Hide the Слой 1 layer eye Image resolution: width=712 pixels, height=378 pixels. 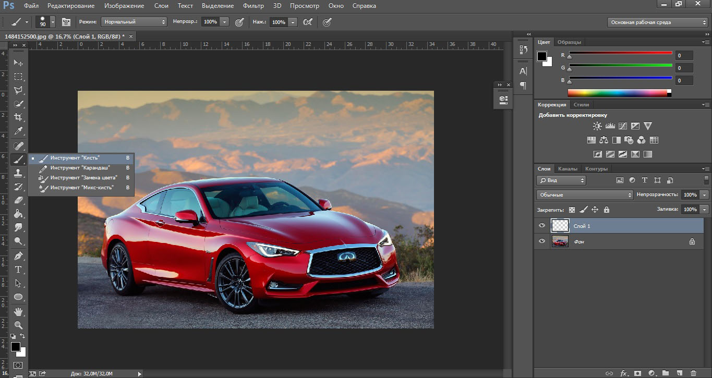point(542,226)
